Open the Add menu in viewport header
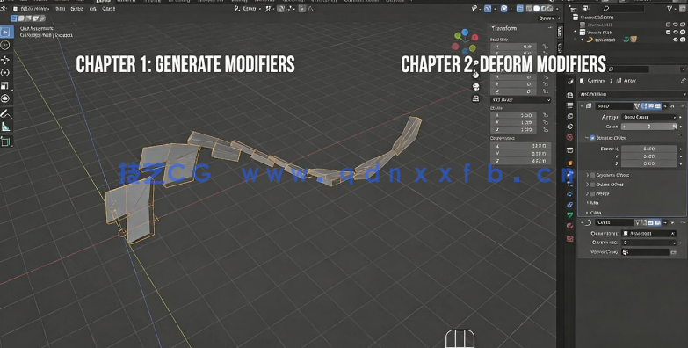 click(92, 8)
